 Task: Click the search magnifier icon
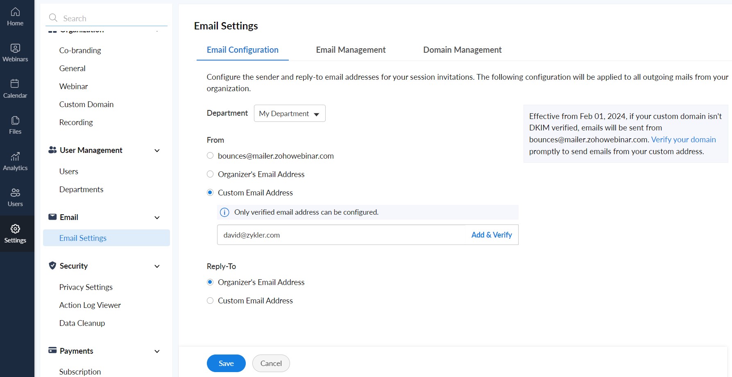(53, 18)
